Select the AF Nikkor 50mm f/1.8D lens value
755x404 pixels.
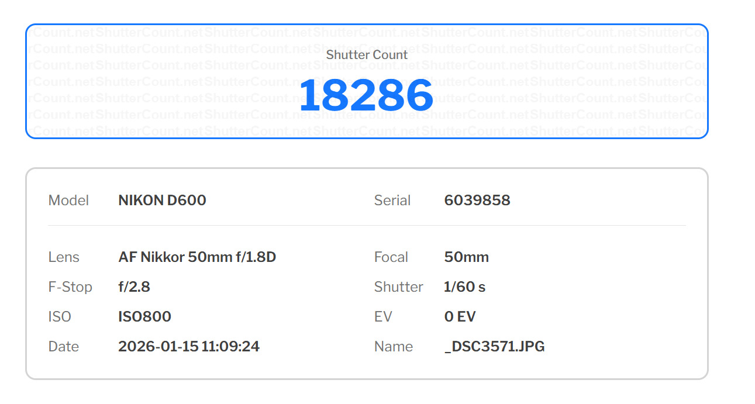(196, 257)
